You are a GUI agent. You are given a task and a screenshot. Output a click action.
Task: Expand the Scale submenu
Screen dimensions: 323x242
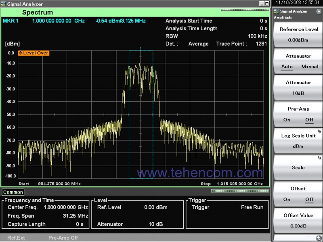(x=298, y=167)
